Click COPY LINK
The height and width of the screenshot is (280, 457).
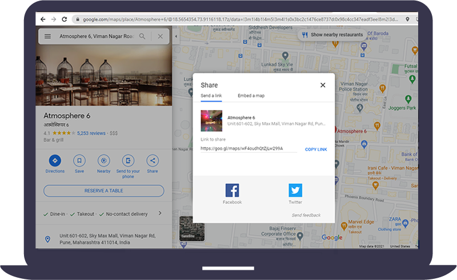316,149
